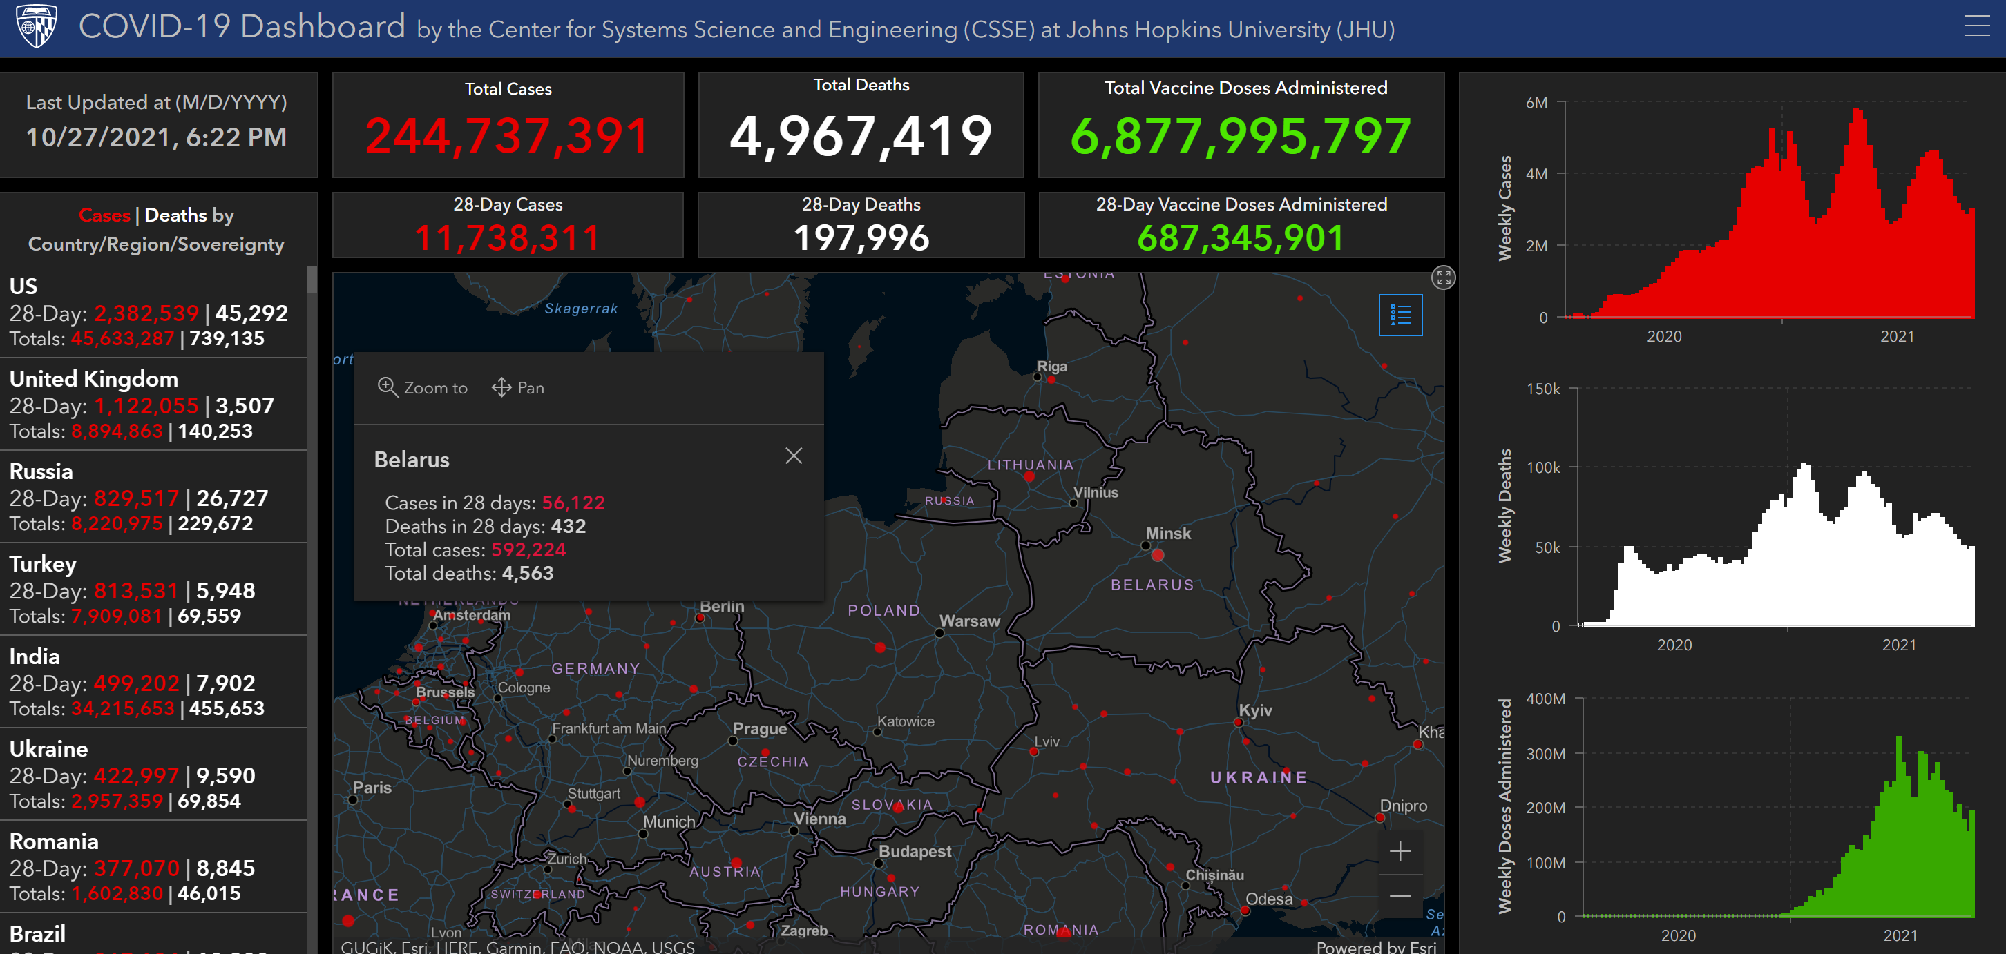The height and width of the screenshot is (954, 2006).
Task: Open the hamburger menu in the header
Action: point(1976,26)
